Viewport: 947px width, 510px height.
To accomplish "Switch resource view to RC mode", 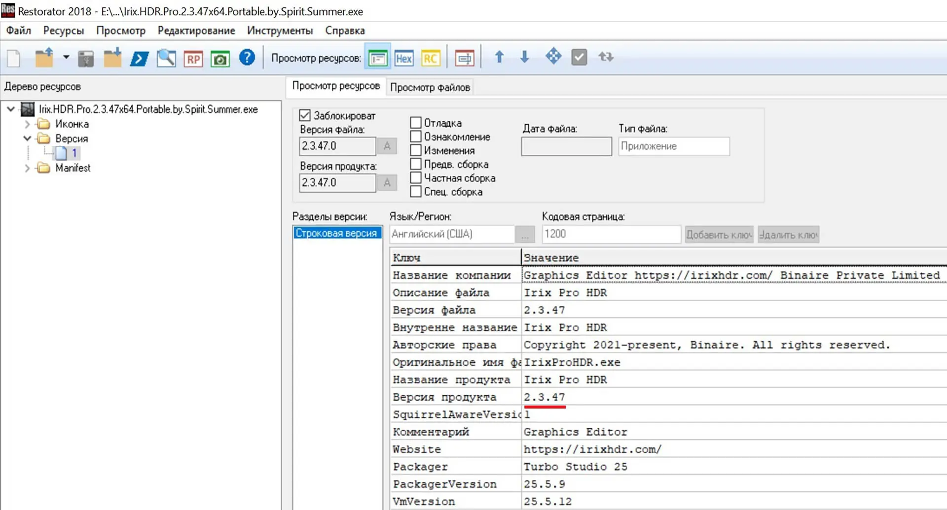I will click(x=430, y=58).
